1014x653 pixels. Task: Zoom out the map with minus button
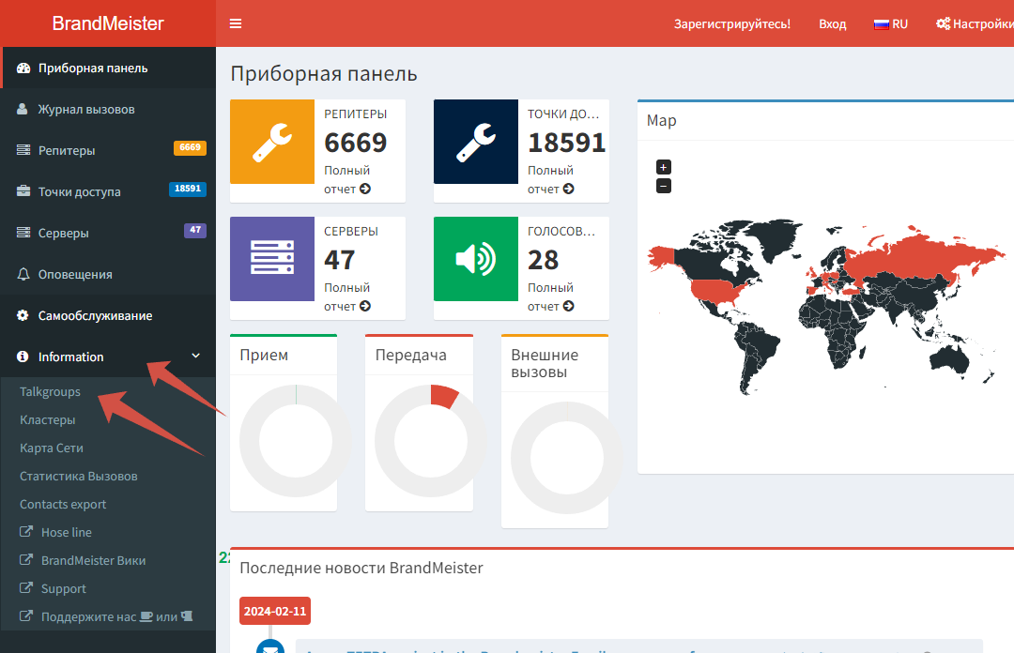coord(664,186)
